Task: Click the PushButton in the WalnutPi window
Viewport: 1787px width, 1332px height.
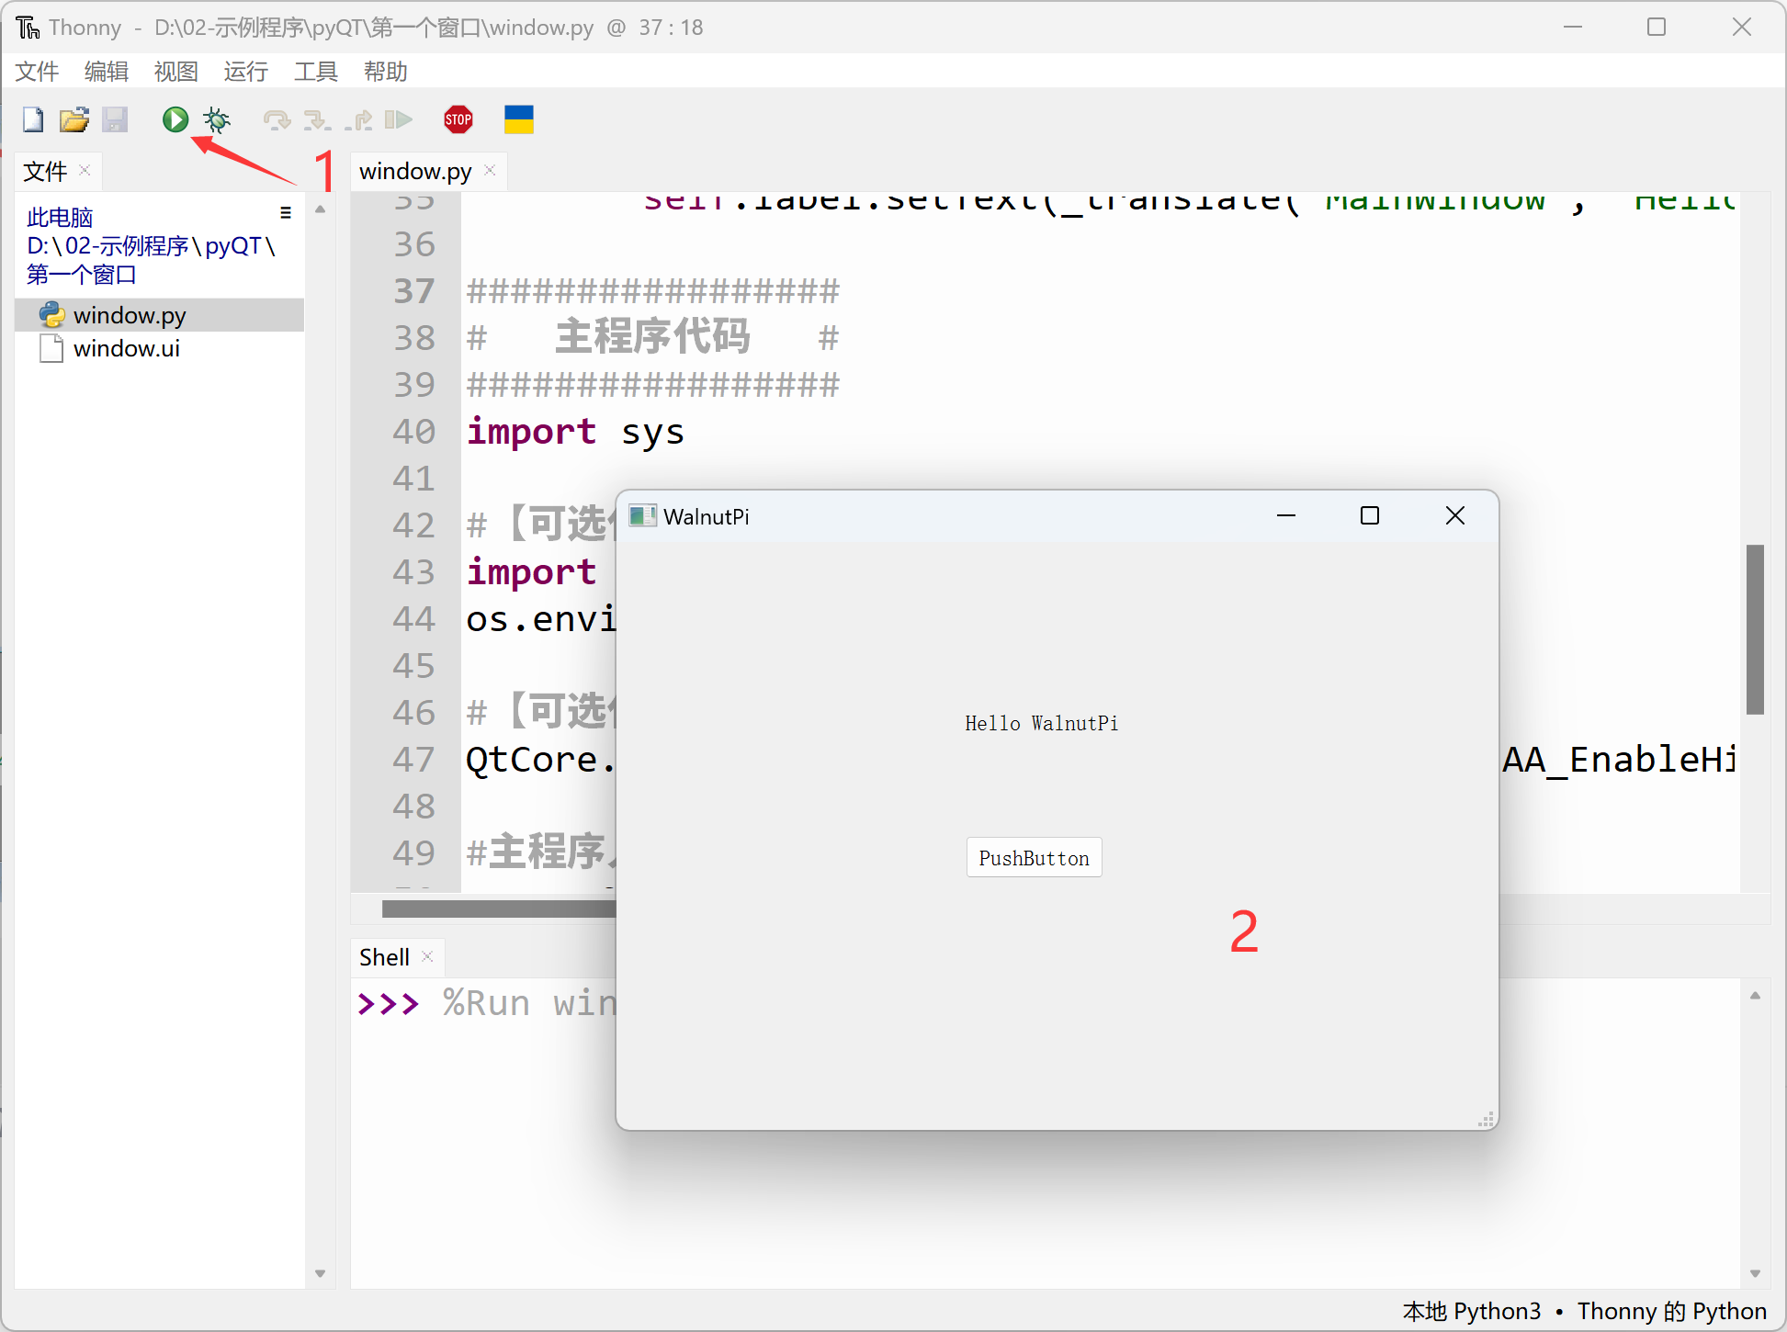Action: (x=1034, y=858)
